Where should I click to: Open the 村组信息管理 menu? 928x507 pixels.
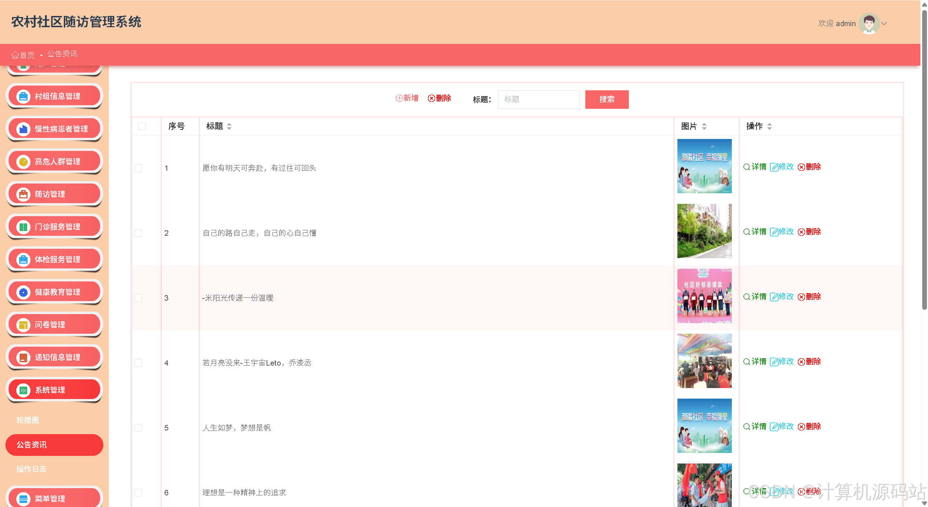54,96
